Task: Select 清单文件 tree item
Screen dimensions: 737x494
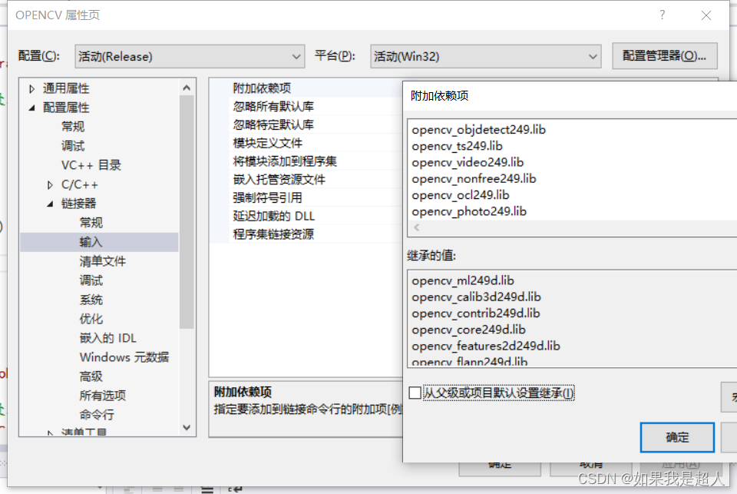Action: pyautogui.click(x=102, y=261)
